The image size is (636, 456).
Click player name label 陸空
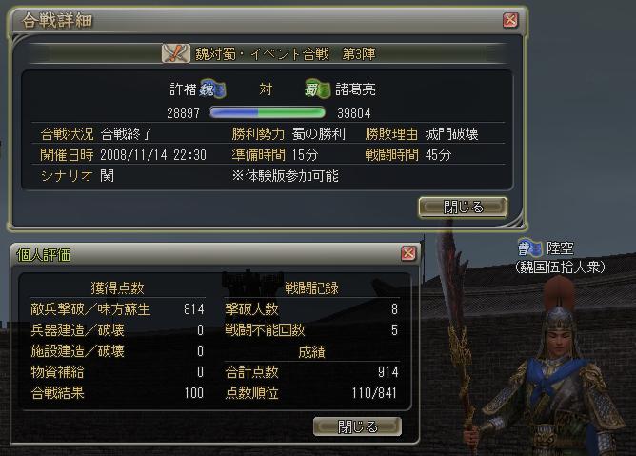pos(560,248)
